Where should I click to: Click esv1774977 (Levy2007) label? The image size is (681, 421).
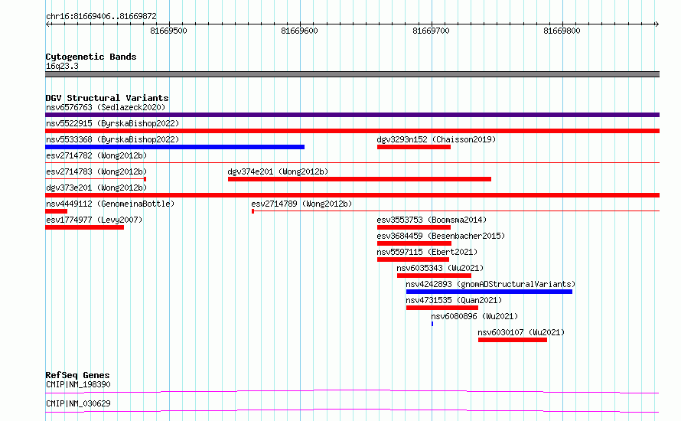point(94,220)
